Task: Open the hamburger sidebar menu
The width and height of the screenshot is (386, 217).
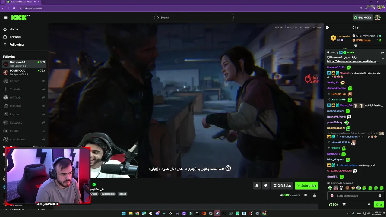Action: 6,17
